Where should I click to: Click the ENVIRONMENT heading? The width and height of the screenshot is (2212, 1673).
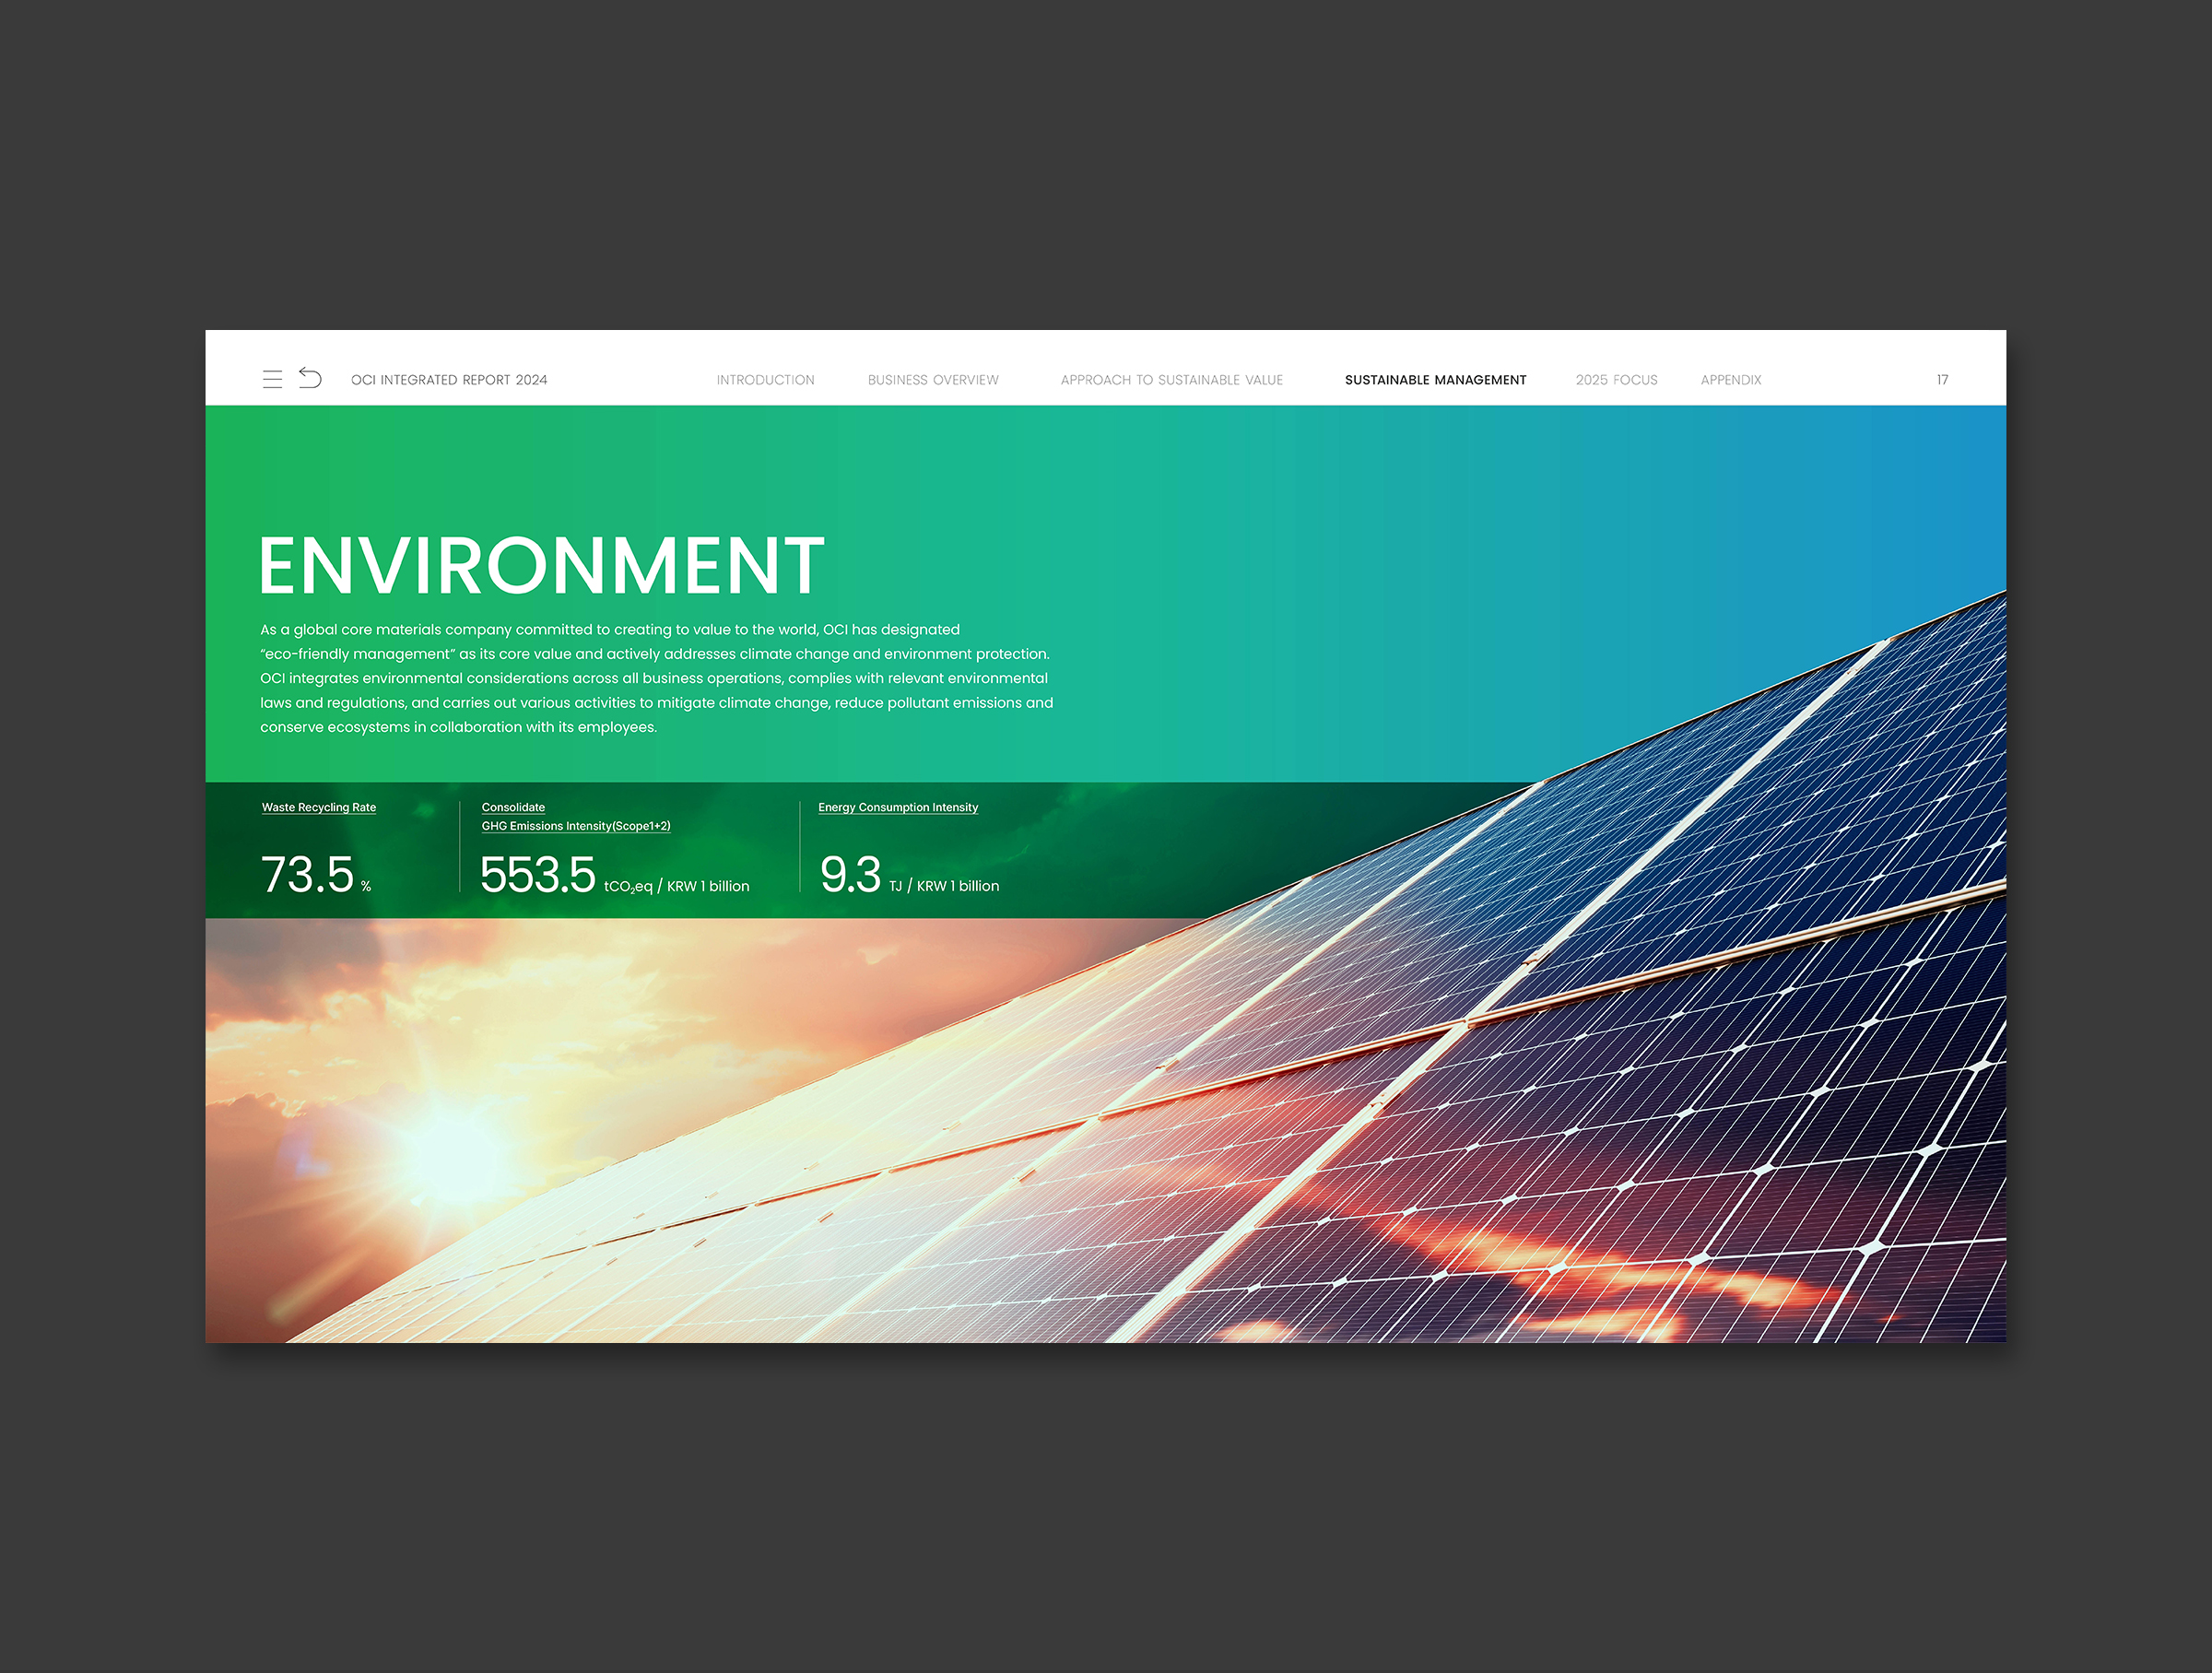[x=542, y=565]
